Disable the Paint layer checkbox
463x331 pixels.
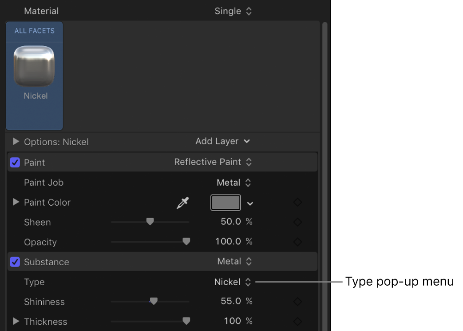(15, 162)
